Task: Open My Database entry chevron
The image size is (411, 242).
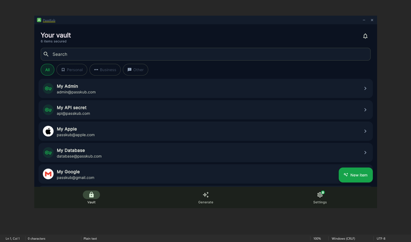Action: tap(365, 153)
